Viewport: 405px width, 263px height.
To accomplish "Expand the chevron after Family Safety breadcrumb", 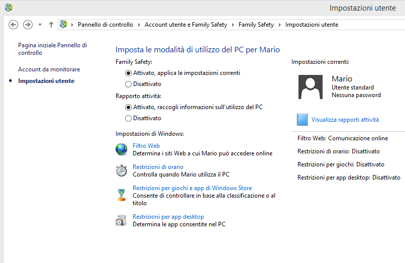I will tap(279, 25).
